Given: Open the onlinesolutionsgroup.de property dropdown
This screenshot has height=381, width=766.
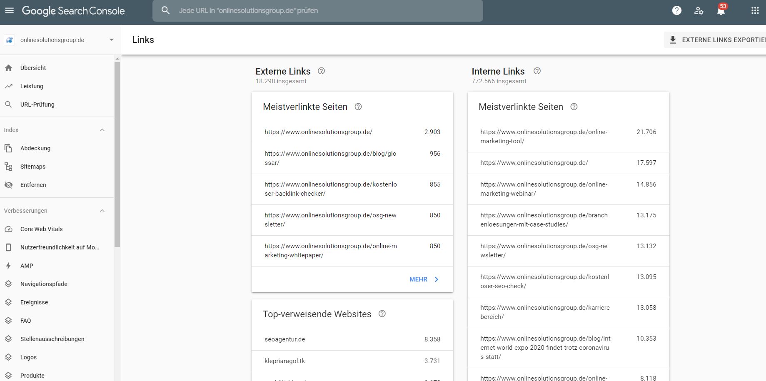Looking at the screenshot, I should [111, 40].
